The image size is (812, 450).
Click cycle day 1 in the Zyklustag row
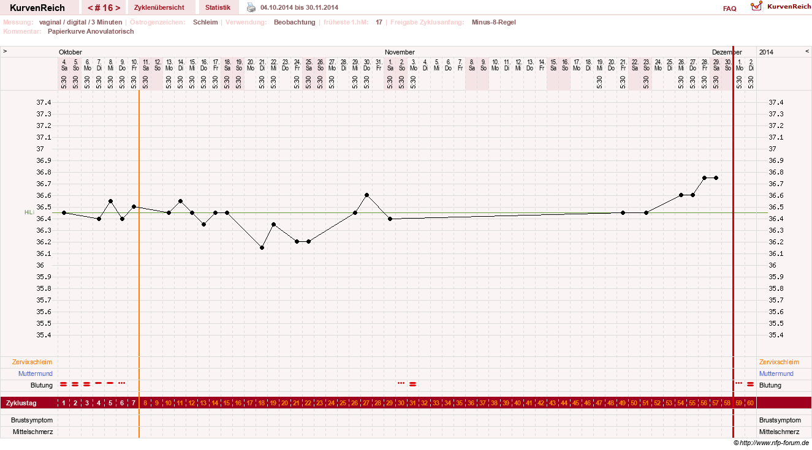click(64, 402)
